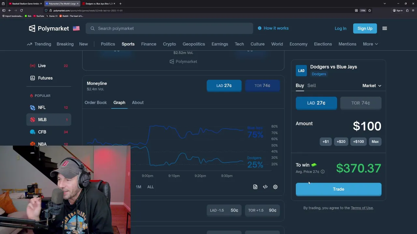417x234 pixels.
Task: Click the search magnifier icon
Action: click(x=93, y=28)
